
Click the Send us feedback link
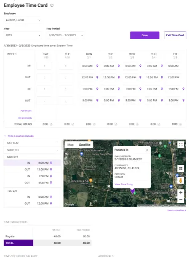click(x=176, y=210)
